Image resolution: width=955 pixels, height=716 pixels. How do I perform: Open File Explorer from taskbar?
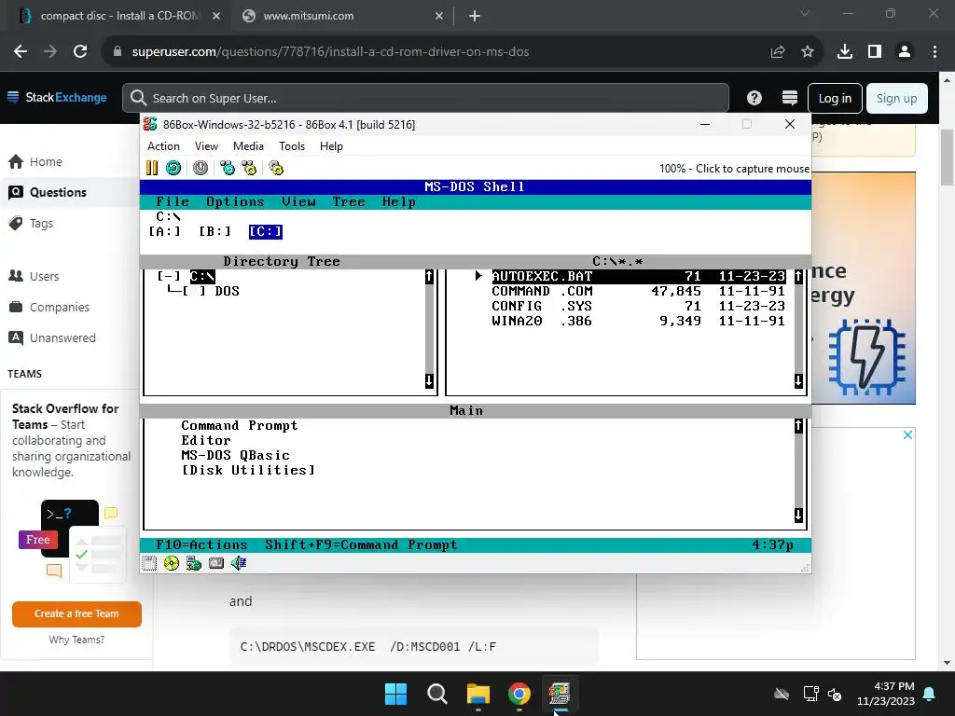pyautogui.click(x=478, y=694)
